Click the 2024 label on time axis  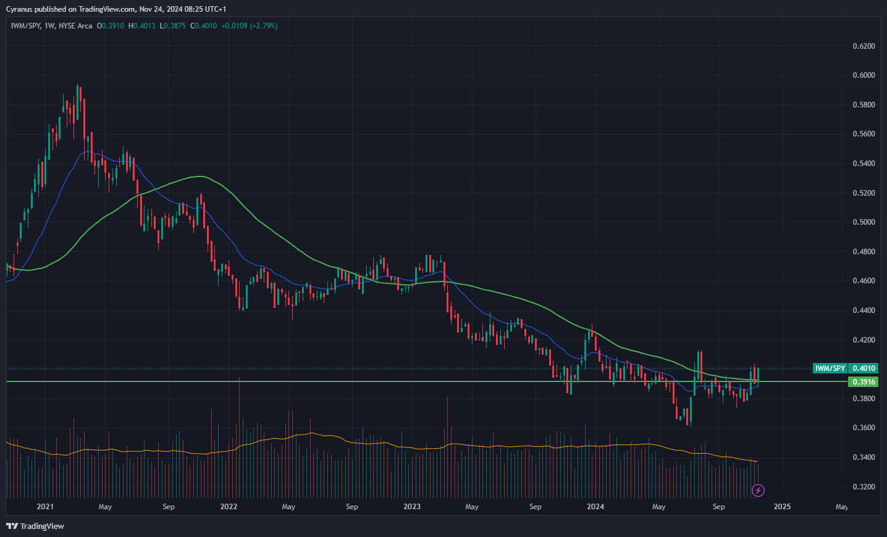pos(595,507)
